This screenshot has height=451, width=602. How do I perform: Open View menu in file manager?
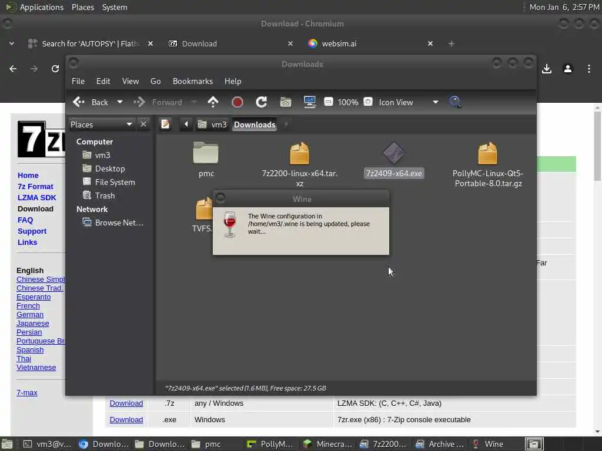131,81
